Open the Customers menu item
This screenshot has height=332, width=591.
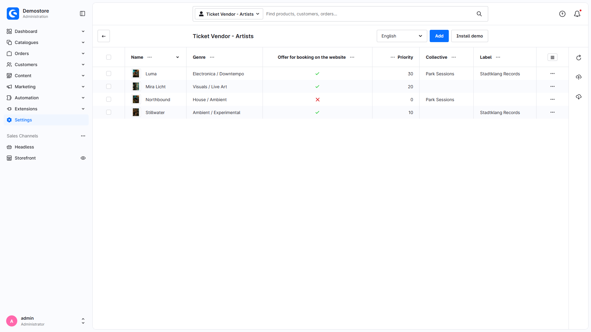point(46,65)
